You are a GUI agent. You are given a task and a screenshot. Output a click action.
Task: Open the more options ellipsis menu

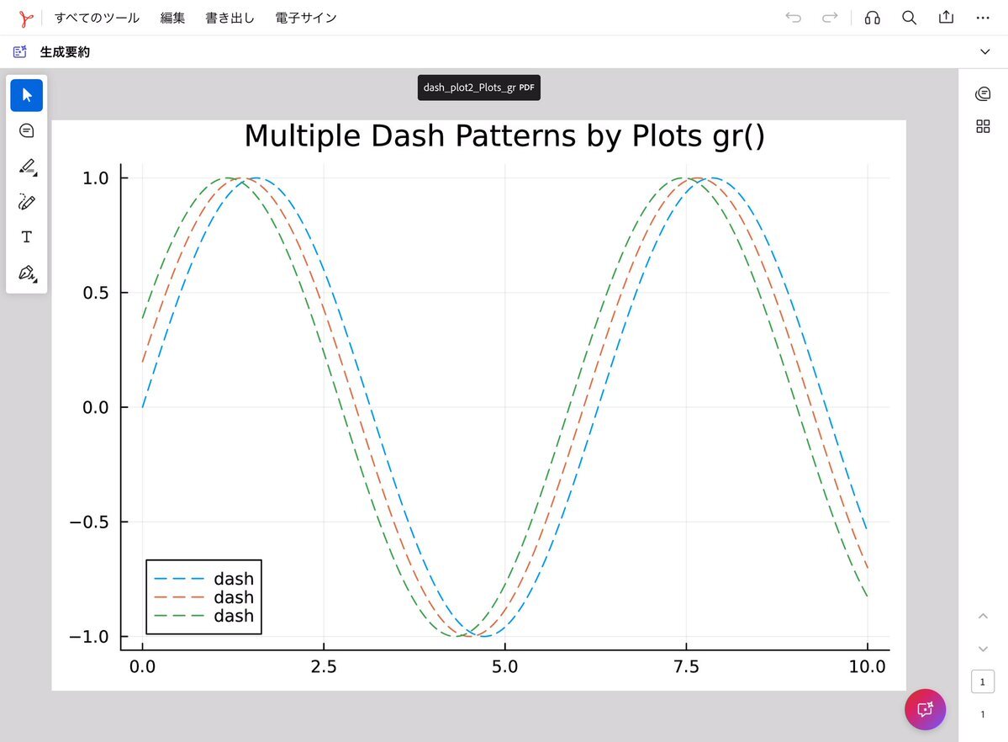pos(982,18)
